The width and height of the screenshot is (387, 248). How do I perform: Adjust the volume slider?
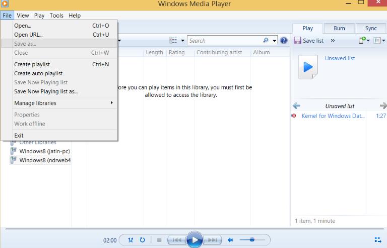coord(252,239)
